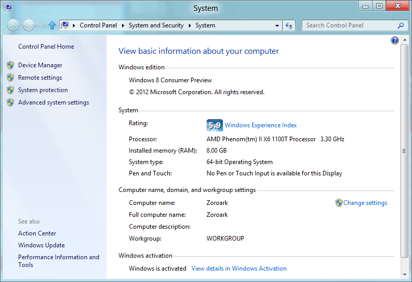This screenshot has width=412, height=282.
Task: Open Windows Update under See also
Action: tap(41, 245)
